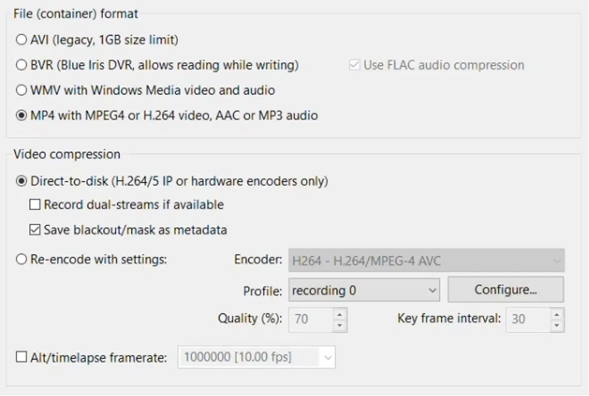Click the Configure button
Screen dimensions: 589x396
pos(505,290)
